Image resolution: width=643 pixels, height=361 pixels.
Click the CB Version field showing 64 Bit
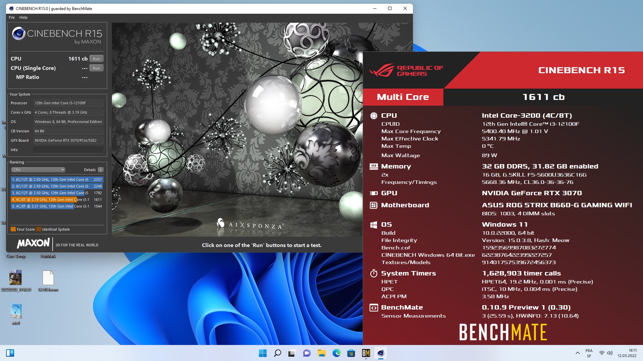(68, 131)
